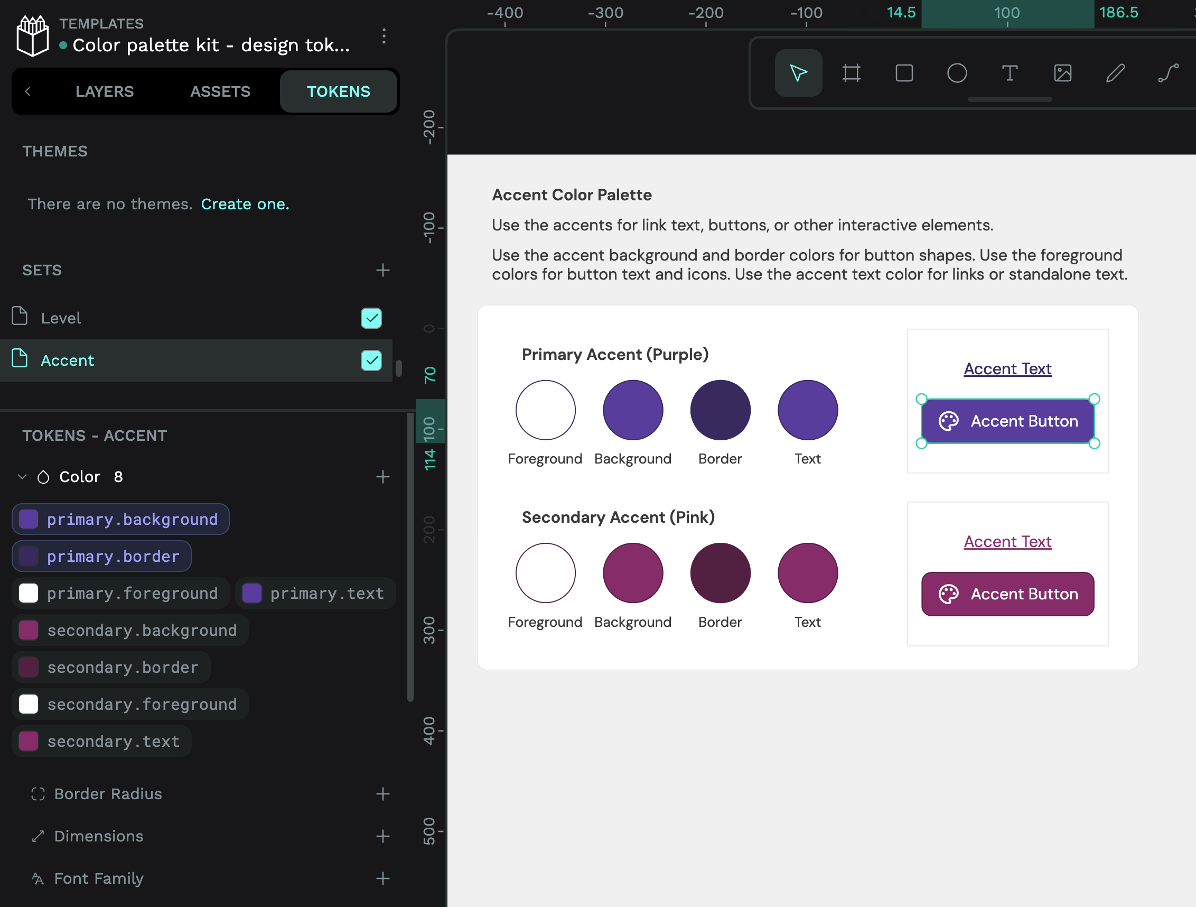Image resolution: width=1196 pixels, height=907 pixels.
Task: Select the Image insert tool
Action: point(1062,73)
